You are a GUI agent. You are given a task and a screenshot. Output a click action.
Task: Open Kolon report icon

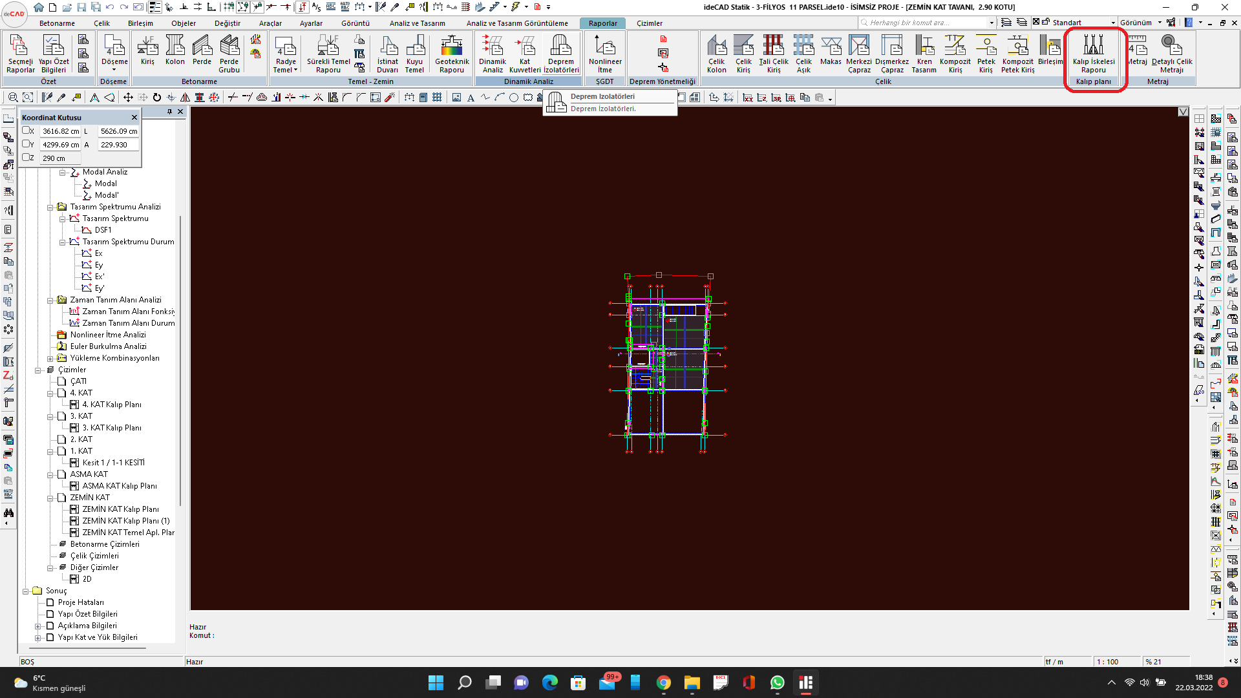point(175,50)
